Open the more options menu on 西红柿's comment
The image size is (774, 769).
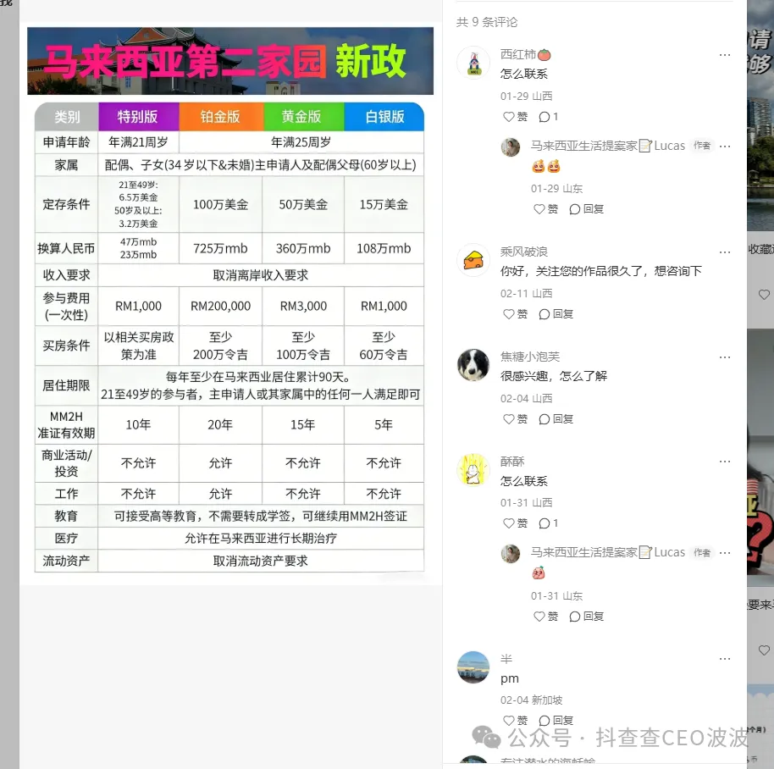click(x=725, y=54)
